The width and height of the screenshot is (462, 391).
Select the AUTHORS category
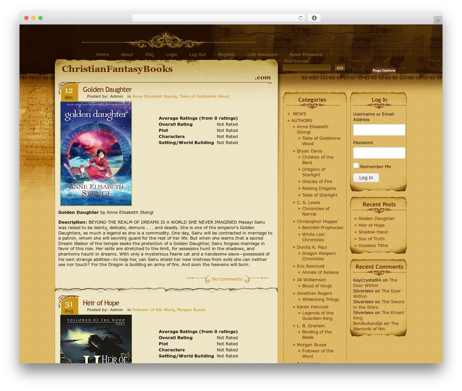click(302, 120)
